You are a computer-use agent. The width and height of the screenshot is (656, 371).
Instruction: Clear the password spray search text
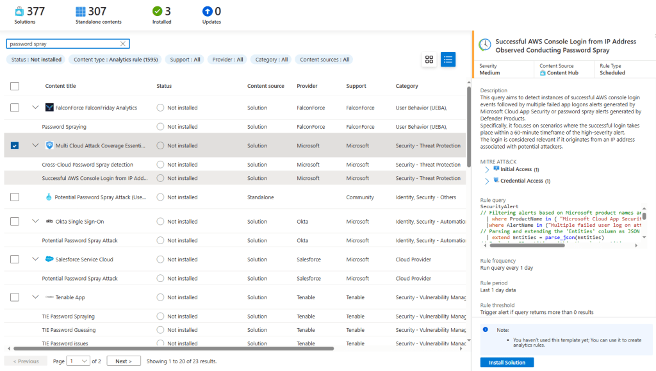tap(123, 44)
